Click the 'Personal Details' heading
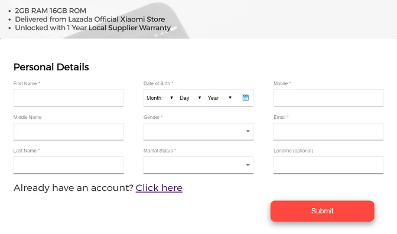Viewport: 397px width, 234px height. tap(51, 67)
